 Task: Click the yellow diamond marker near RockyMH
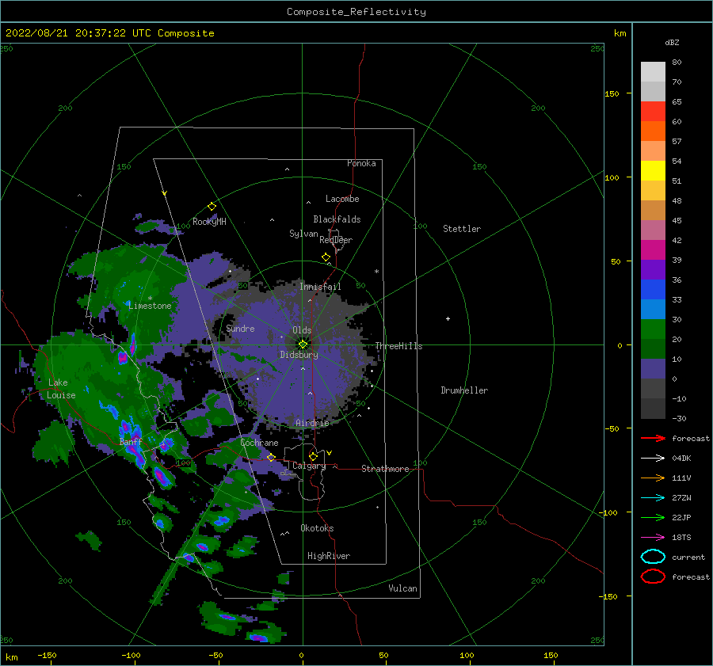212,207
